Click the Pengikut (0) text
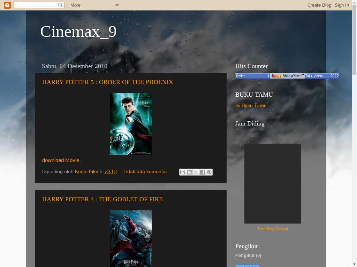Viewport: 357px width, 267px height. (248, 256)
